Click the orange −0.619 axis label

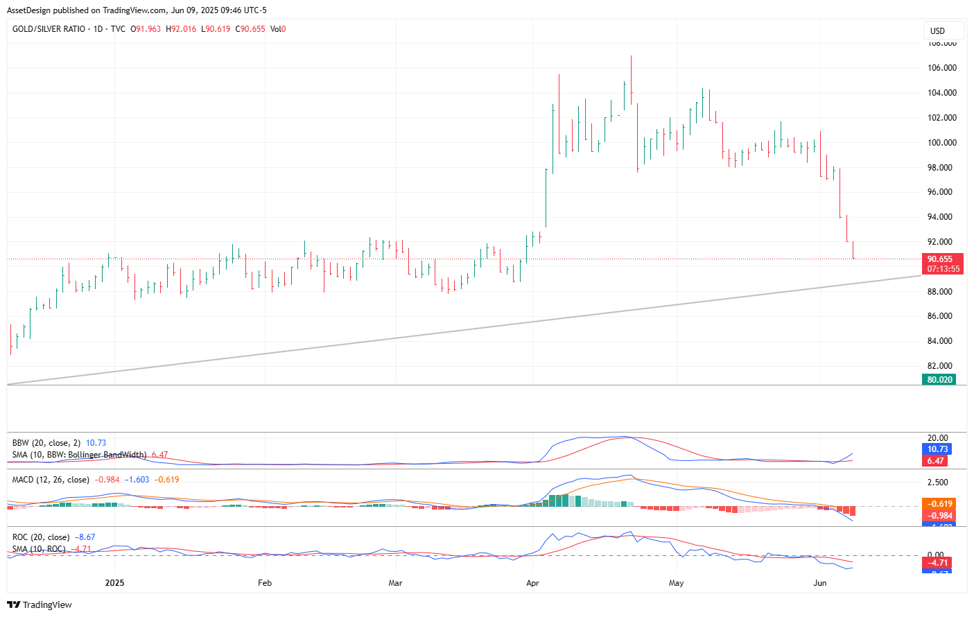point(939,504)
